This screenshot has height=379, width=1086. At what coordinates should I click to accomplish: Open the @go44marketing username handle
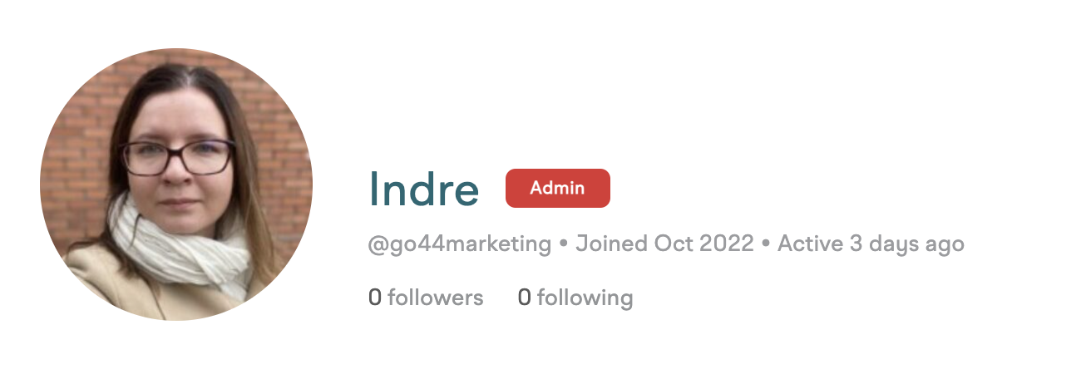(460, 244)
